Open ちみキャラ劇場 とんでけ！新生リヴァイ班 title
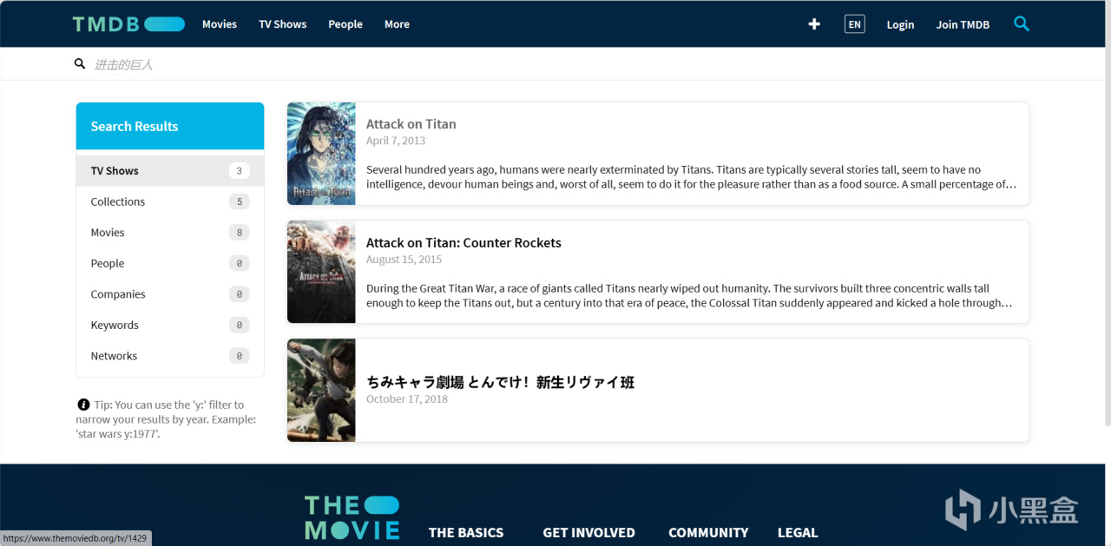The width and height of the screenshot is (1111, 546). pos(500,382)
